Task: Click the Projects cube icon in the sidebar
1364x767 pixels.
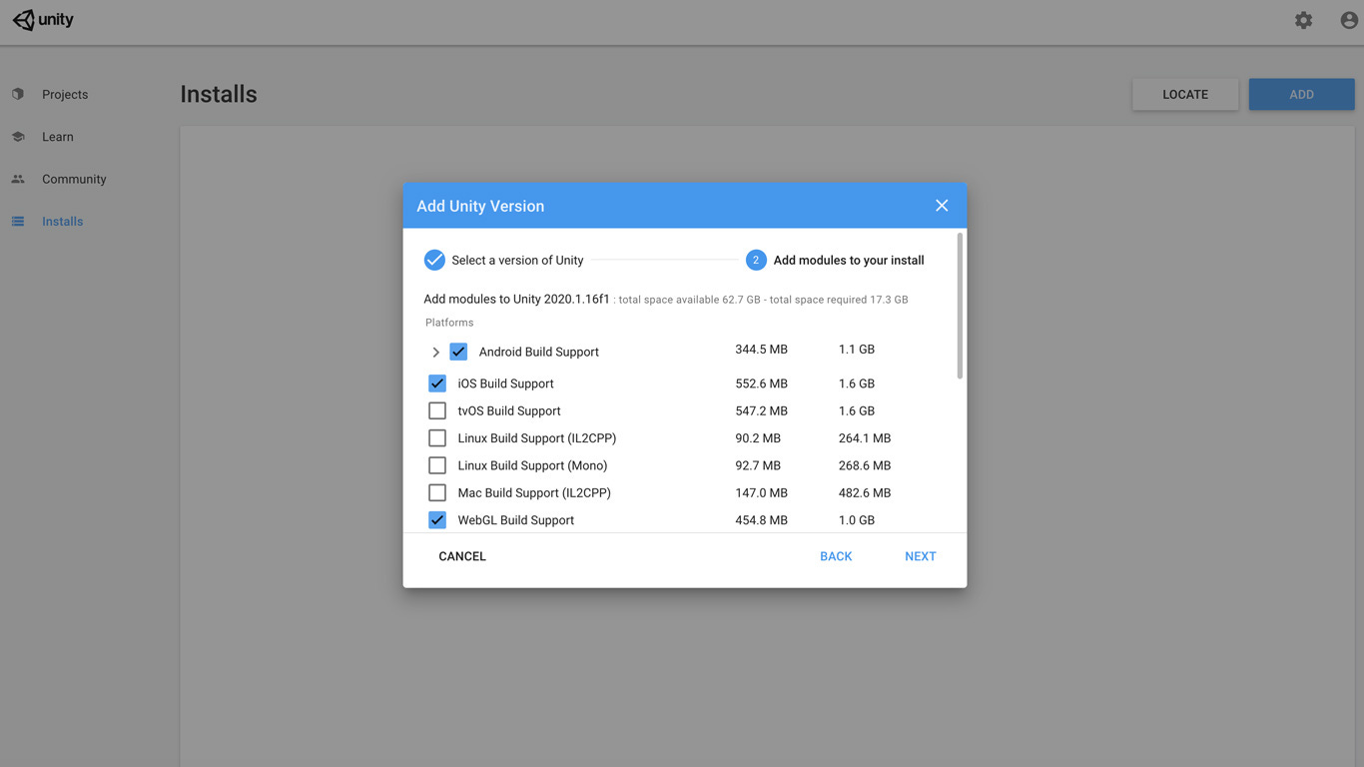Action: [18, 94]
